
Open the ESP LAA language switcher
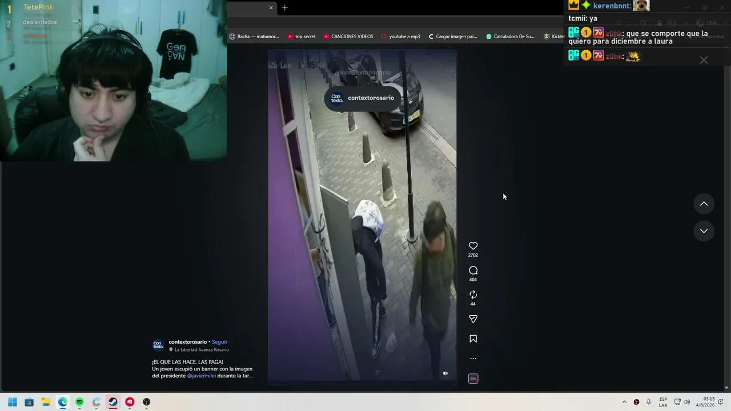[663, 402]
